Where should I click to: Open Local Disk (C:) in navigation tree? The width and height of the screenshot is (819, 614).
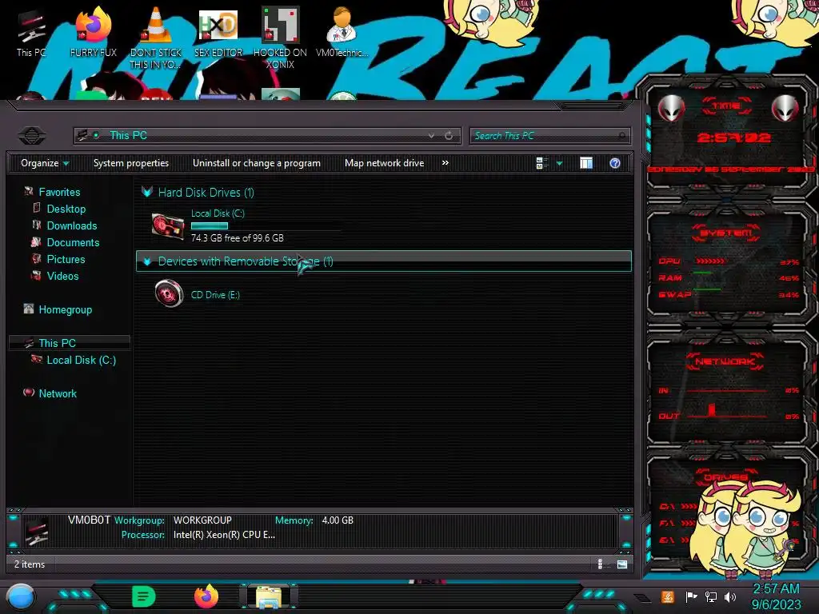pos(82,360)
